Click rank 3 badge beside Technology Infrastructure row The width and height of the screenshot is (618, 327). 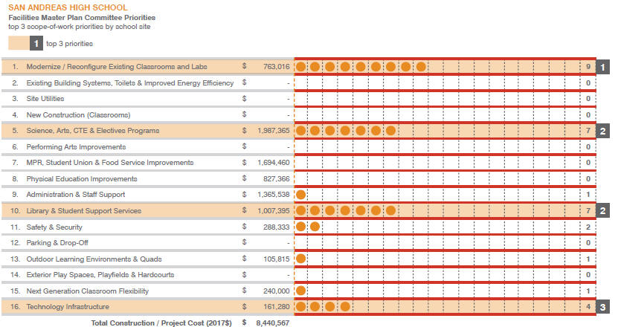(x=603, y=306)
